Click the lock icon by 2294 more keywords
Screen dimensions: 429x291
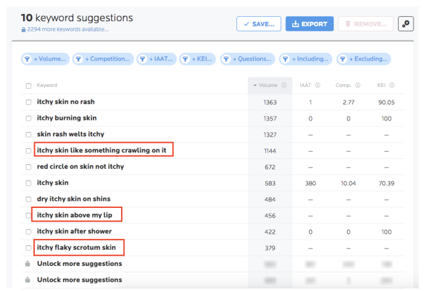pos(24,30)
